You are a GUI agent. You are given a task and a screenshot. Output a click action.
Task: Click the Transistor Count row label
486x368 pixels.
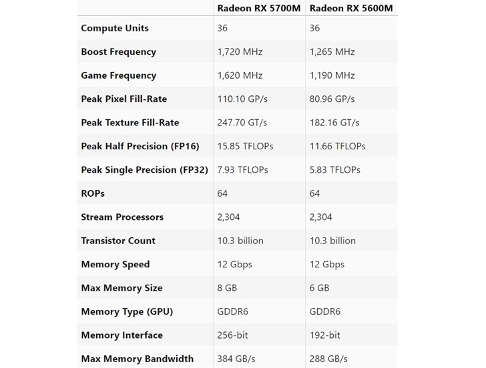pyautogui.click(x=118, y=241)
